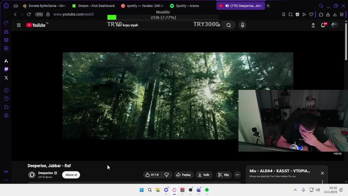Open the Deeperise channel avatar
348x196 pixels.
tap(32, 175)
